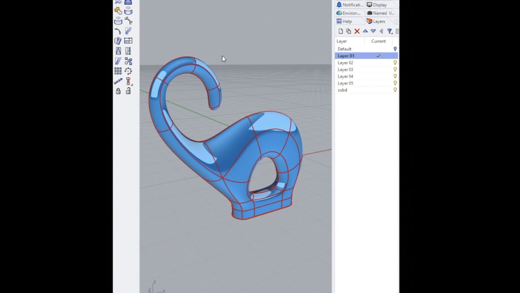
Task: Select the Layer 02 row
Action: point(366,63)
